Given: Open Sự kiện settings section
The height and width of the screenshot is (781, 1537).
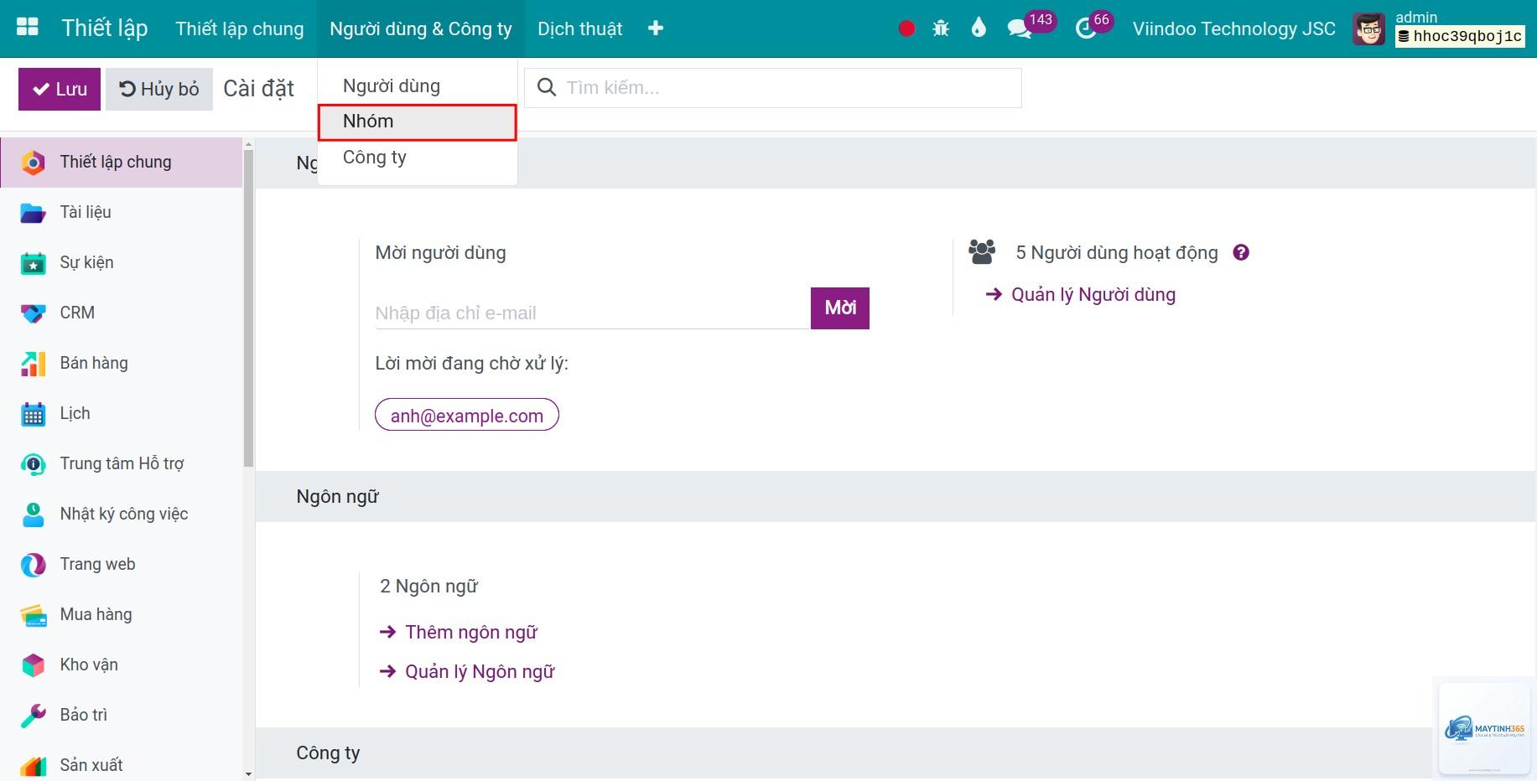Looking at the screenshot, I should pyautogui.click(x=121, y=262).
